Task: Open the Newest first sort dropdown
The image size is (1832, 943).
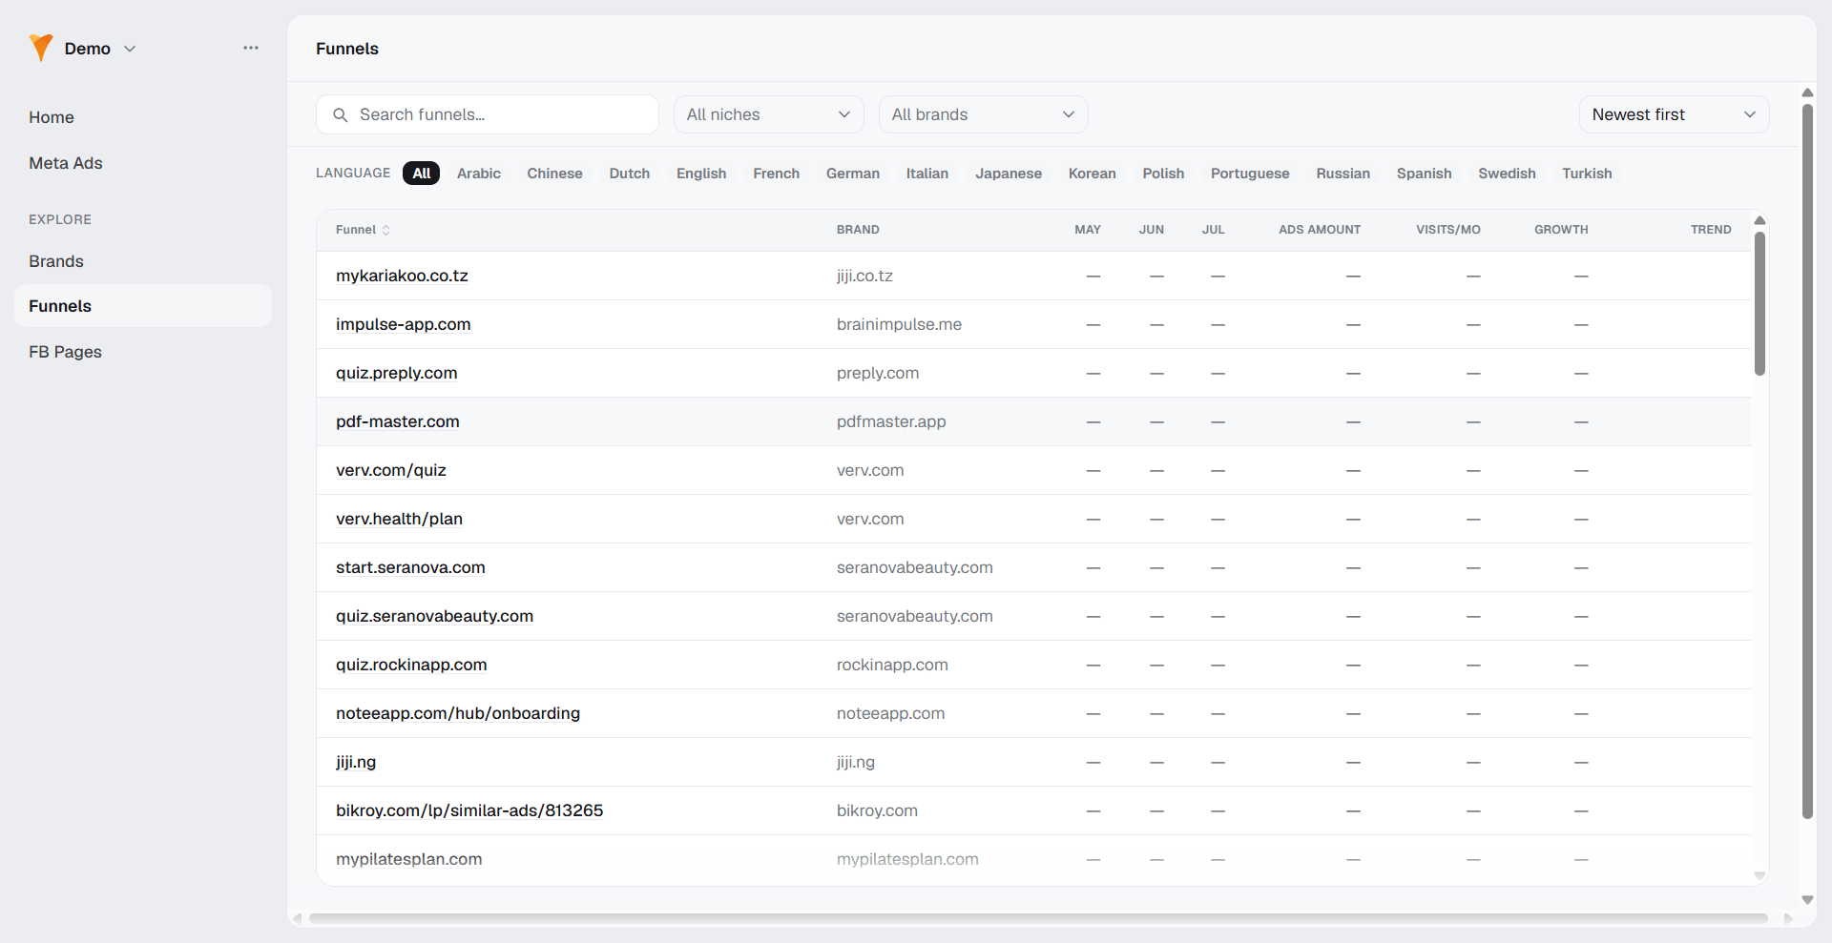Action: pyautogui.click(x=1674, y=114)
